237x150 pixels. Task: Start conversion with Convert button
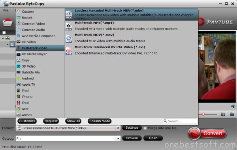(x=207, y=133)
